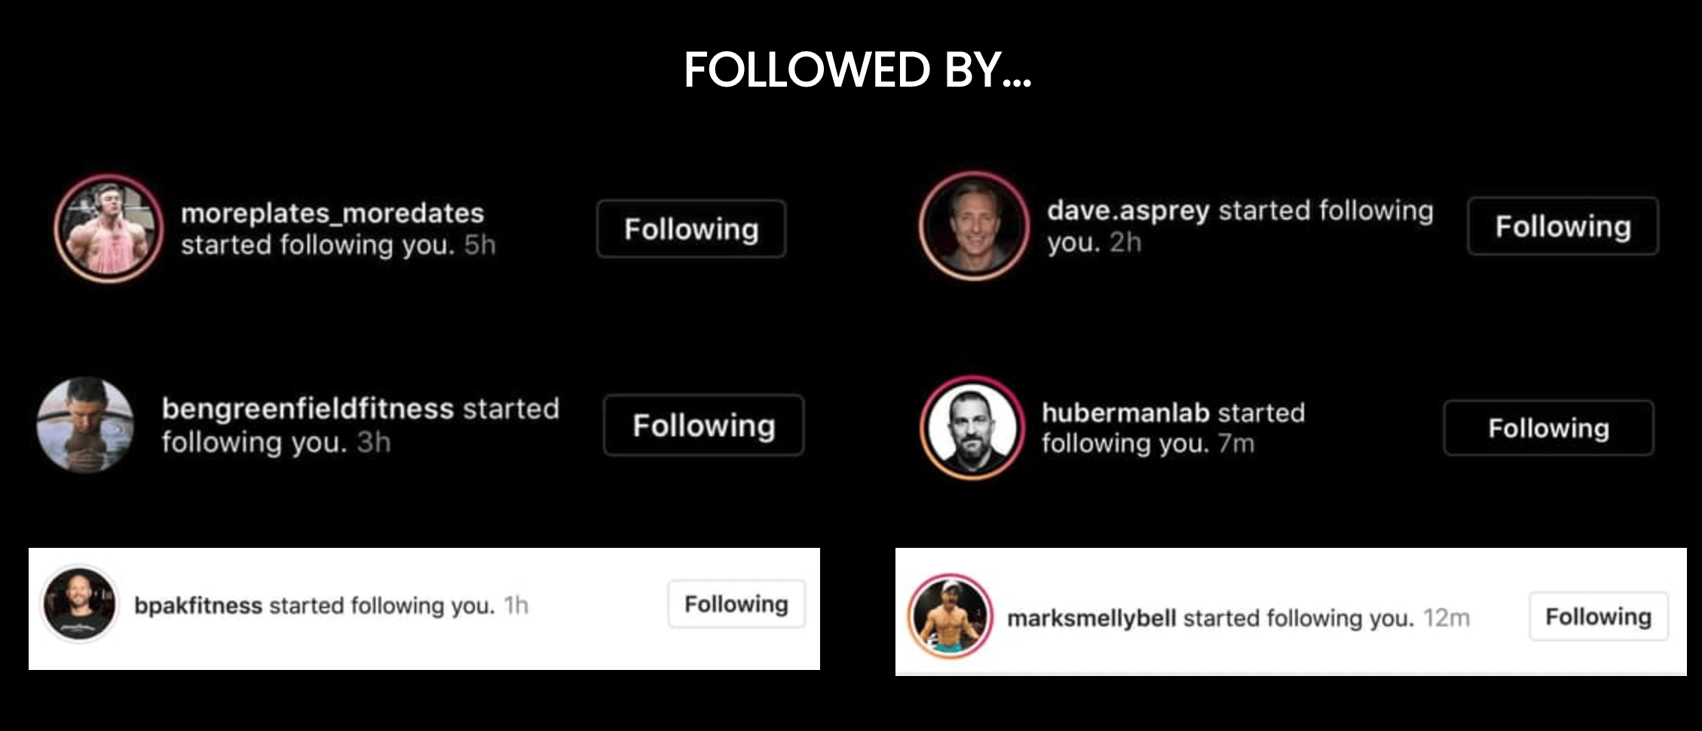
Task: Toggle Following button for bengreenfieldfitness
Action: (x=703, y=425)
